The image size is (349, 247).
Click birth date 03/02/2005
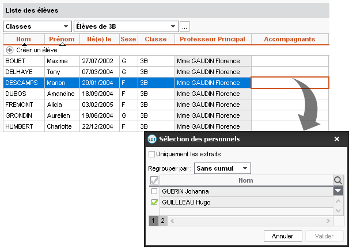point(97,105)
